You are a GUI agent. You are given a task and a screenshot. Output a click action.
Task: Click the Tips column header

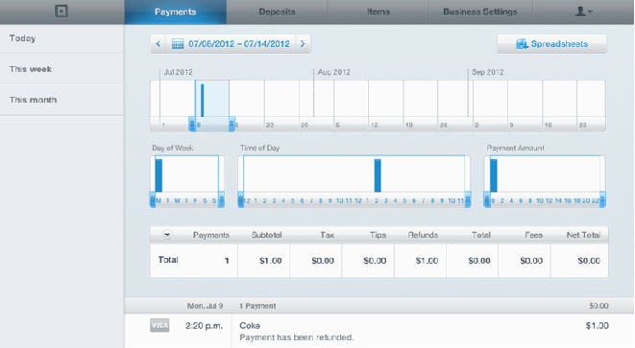378,235
